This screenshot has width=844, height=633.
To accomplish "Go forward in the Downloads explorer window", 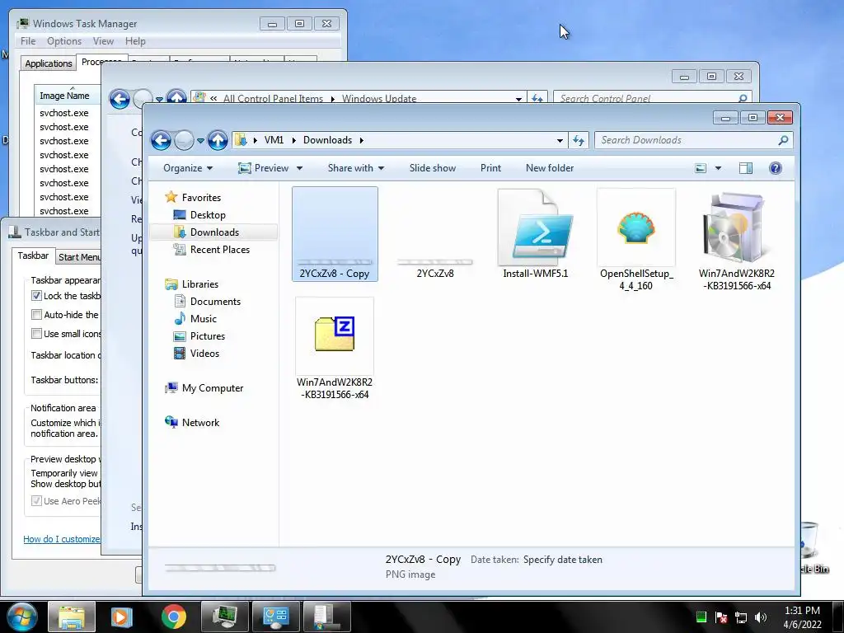I will tap(184, 140).
